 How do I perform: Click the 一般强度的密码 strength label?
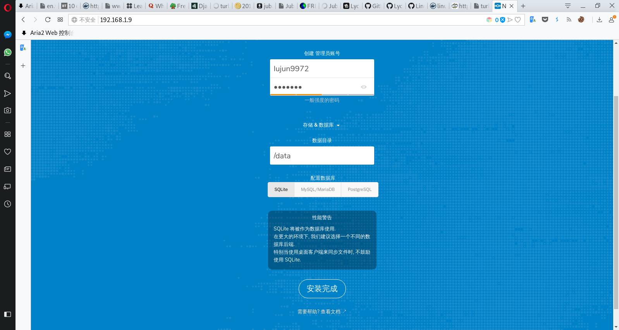pyautogui.click(x=322, y=100)
